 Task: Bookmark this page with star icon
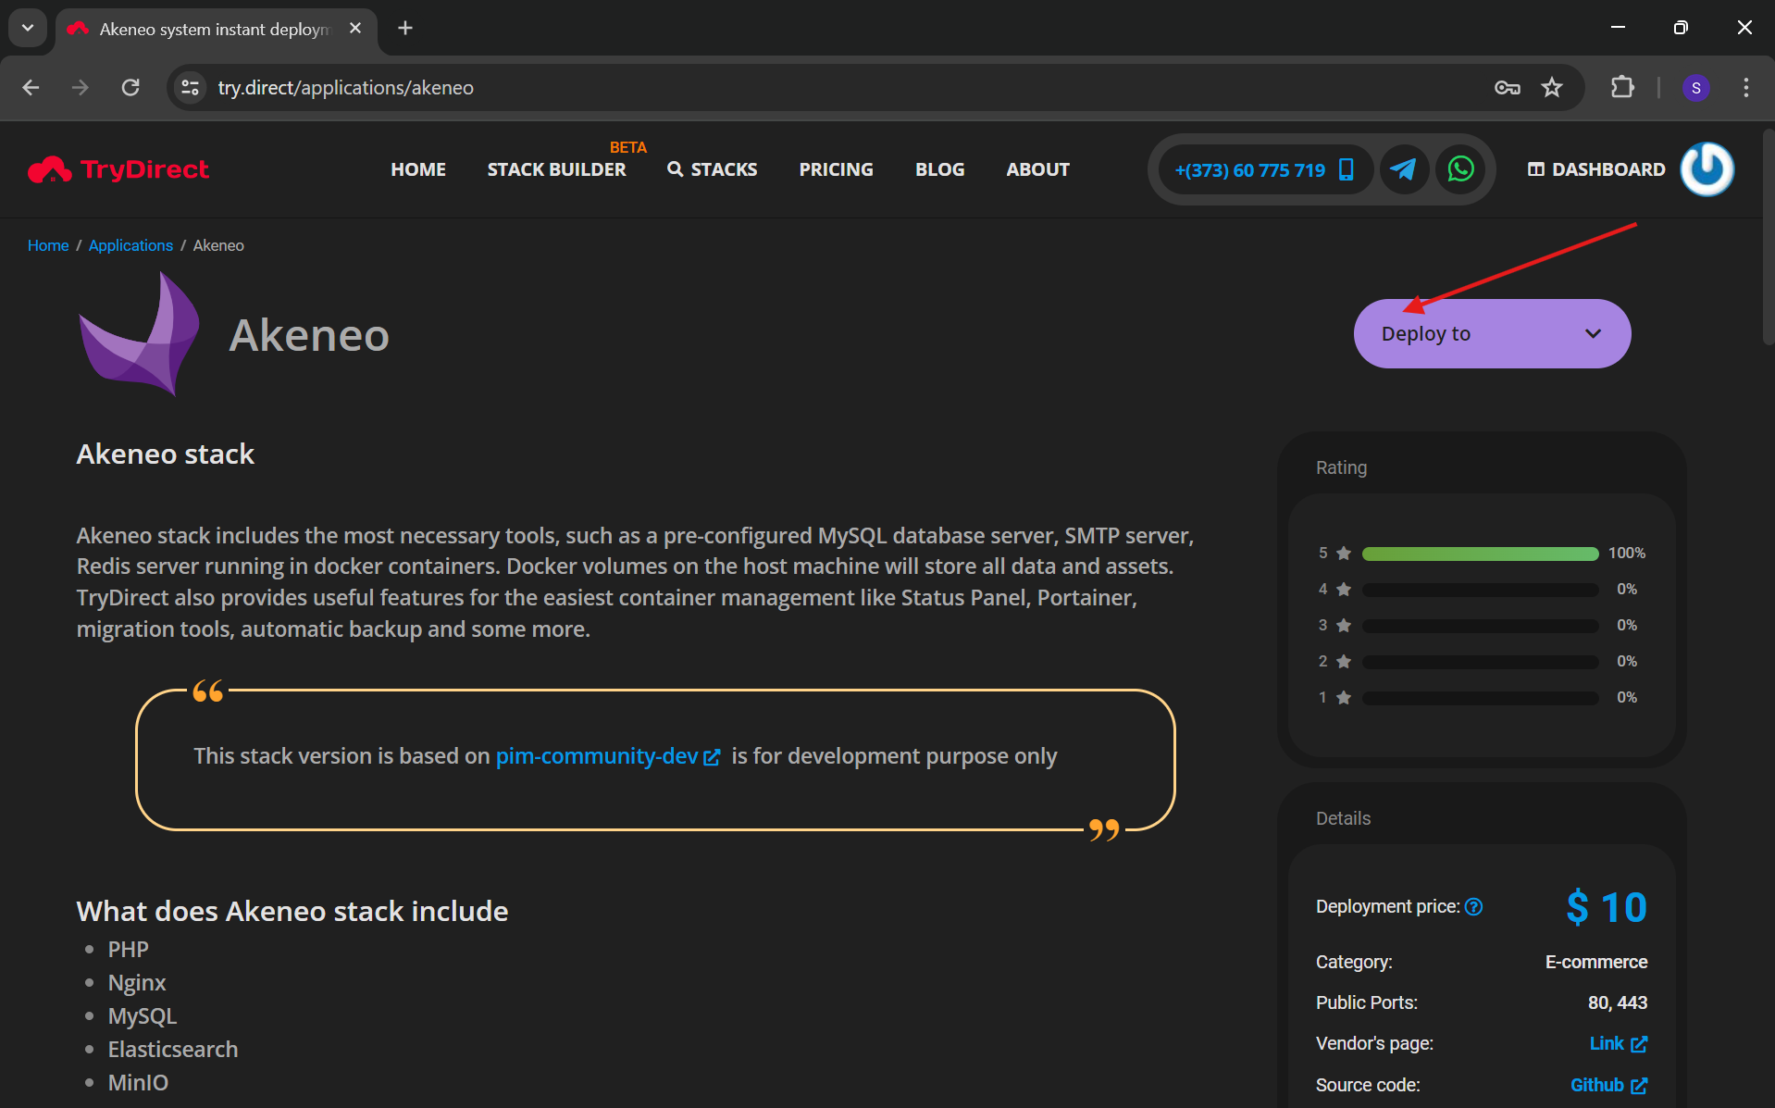(1552, 87)
